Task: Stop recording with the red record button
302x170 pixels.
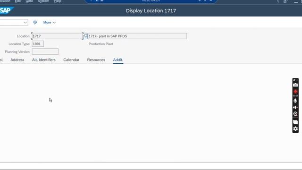Action: click(x=295, y=92)
